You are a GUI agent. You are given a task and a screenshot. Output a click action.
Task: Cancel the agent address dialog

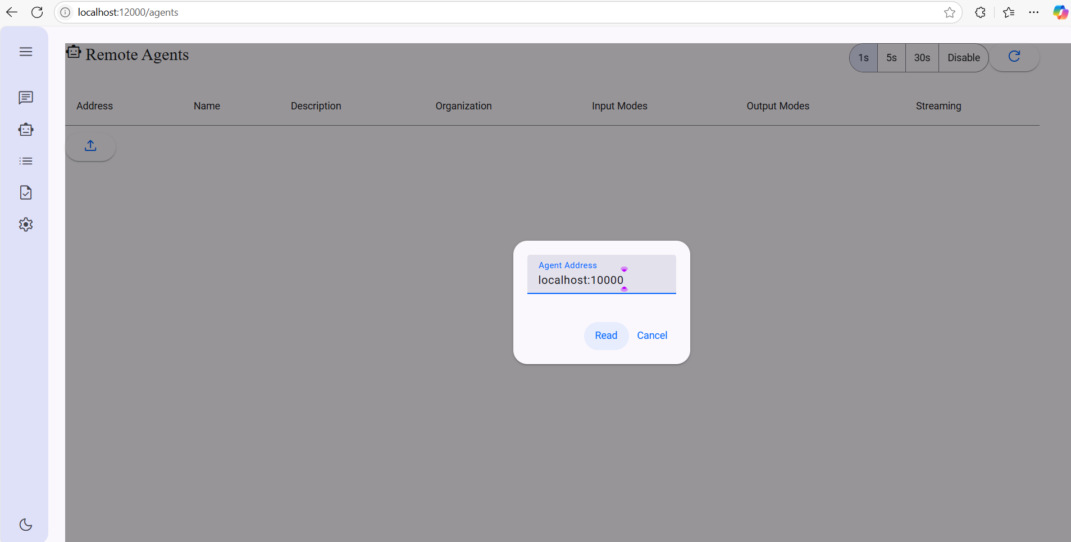tap(652, 336)
